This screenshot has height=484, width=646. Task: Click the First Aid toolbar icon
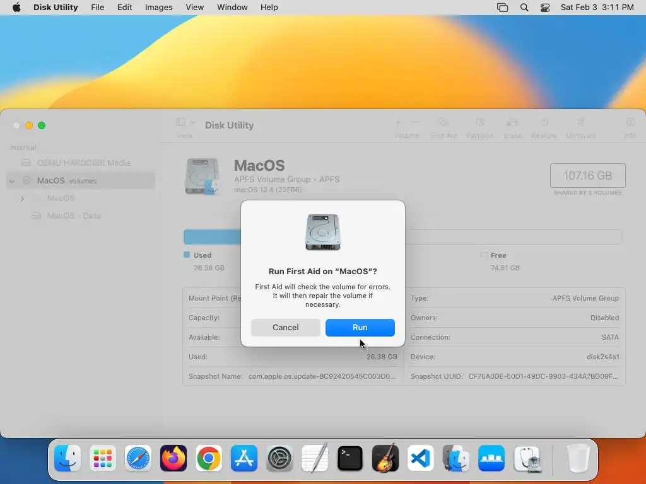tap(443, 122)
